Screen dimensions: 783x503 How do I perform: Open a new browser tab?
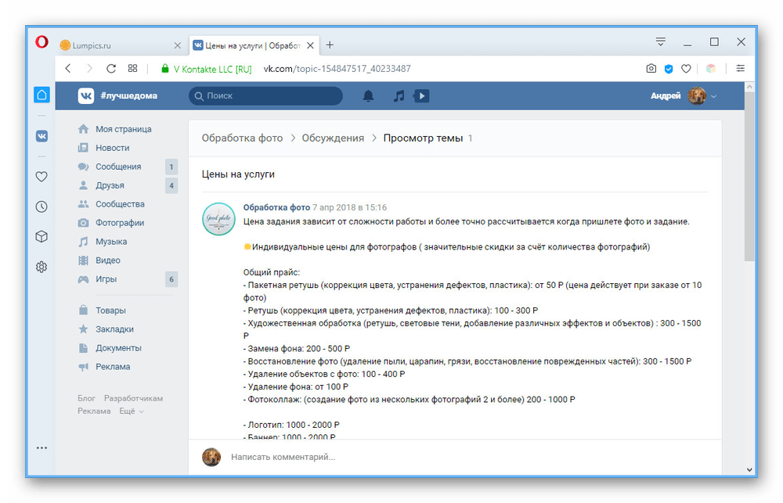point(330,45)
